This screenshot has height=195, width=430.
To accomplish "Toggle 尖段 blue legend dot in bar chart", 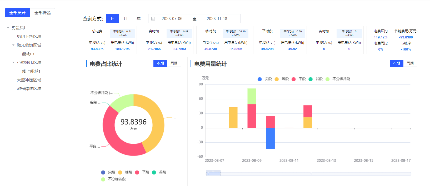I will tap(260, 79).
